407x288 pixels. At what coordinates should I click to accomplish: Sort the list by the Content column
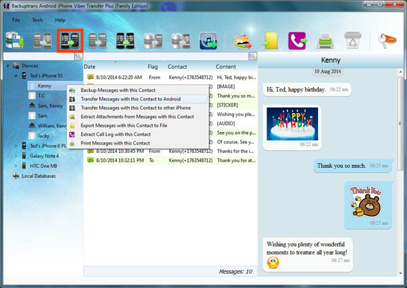click(x=226, y=67)
